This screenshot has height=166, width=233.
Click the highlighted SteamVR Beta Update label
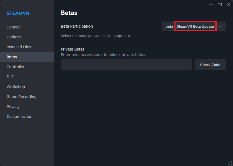pos(195,26)
